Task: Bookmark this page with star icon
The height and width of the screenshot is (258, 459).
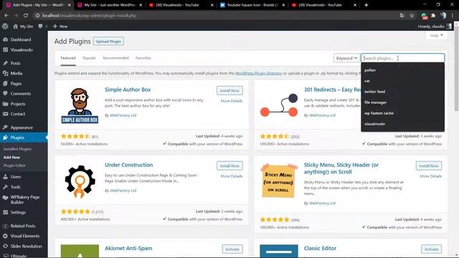Action: click(412, 16)
